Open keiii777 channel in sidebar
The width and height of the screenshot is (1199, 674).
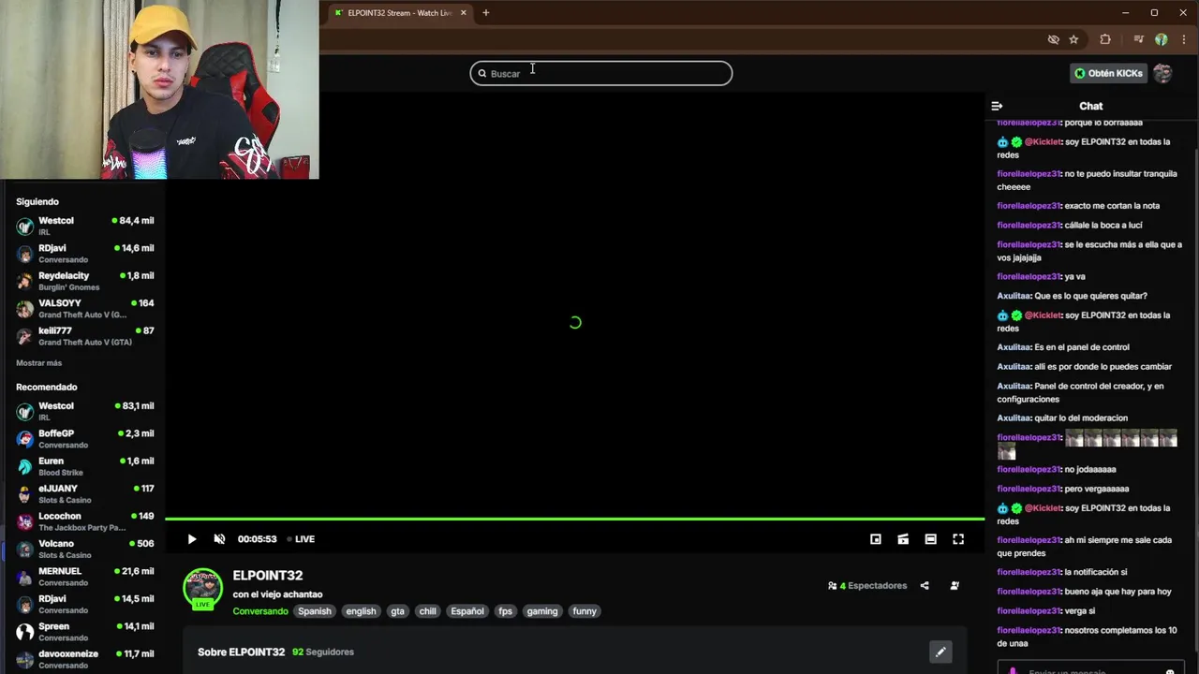pos(84,336)
